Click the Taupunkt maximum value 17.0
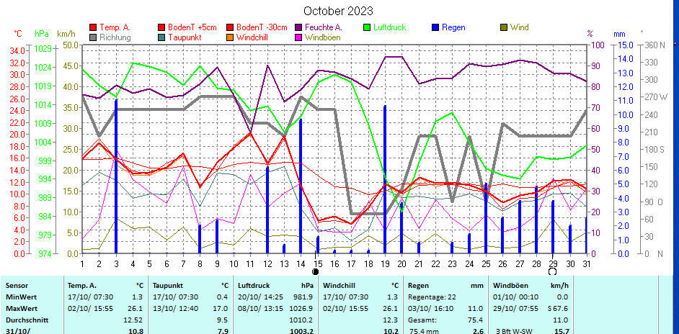The height and width of the screenshot is (334, 679). pyautogui.click(x=221, y=309)
